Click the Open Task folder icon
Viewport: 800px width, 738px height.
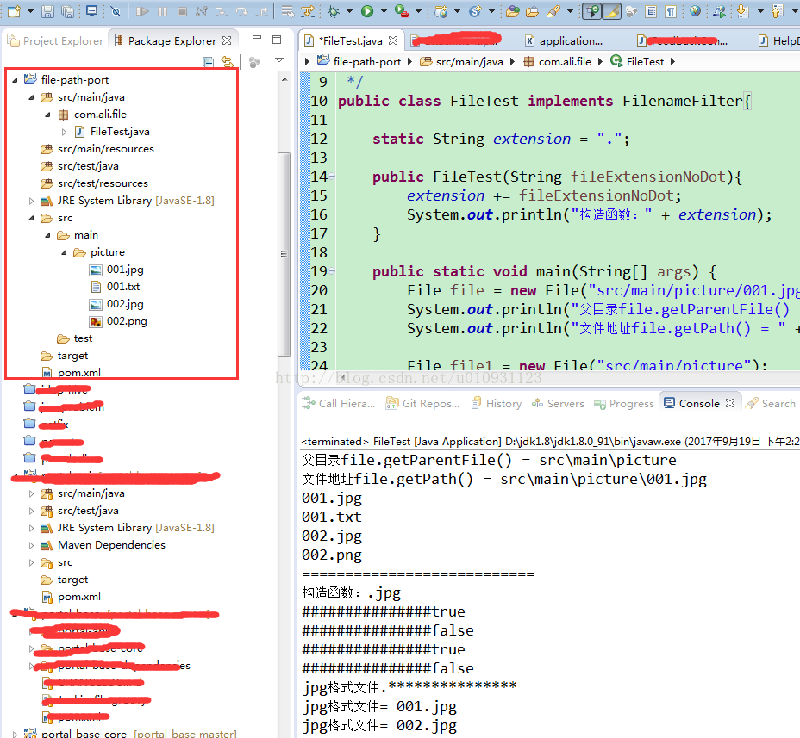pyautogui.click(x=533, y=11)
